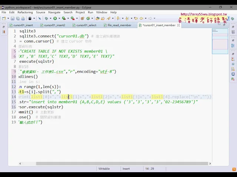
Task: Expand the New file dropdown arrow
Action: (x=8, y=18)
